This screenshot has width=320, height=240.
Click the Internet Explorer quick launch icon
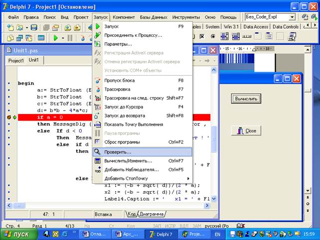pyautogui.click(x=65, y=234)
